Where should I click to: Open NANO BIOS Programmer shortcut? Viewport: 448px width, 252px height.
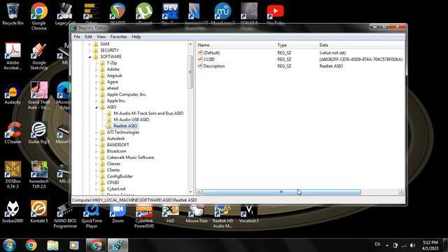(x=65, y=216)
